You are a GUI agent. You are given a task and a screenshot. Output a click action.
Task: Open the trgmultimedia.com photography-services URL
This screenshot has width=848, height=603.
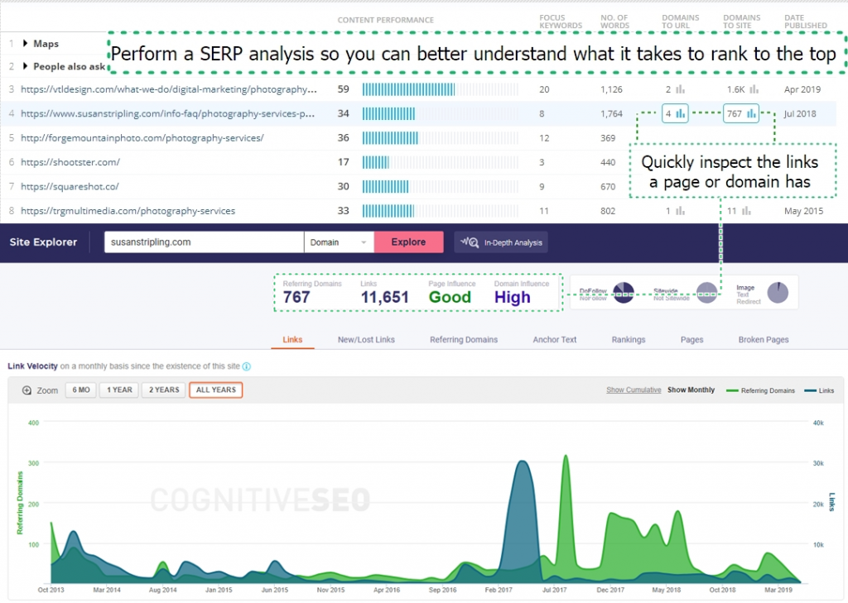[x=128, y=211]
